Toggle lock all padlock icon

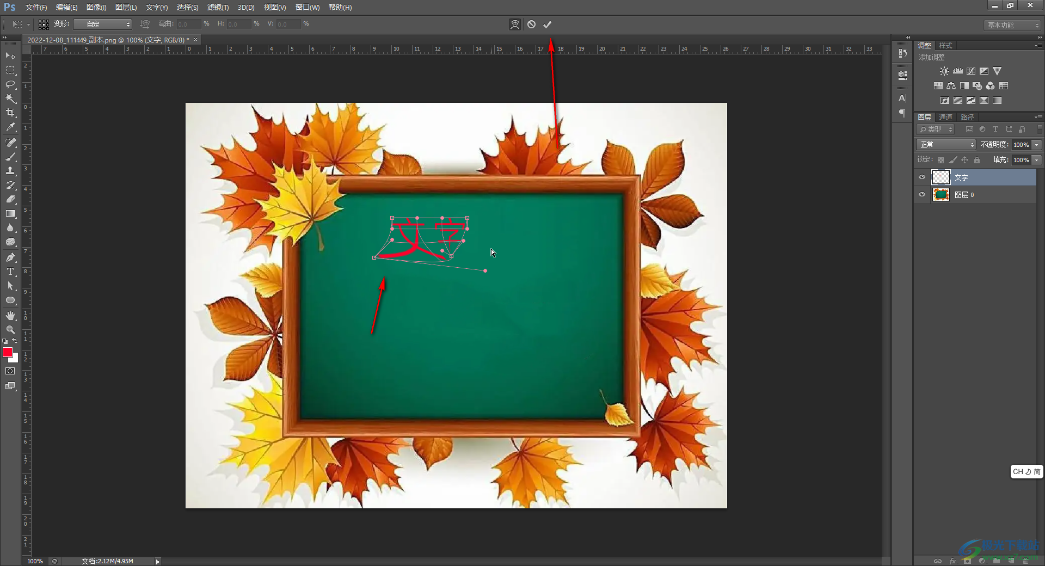click(x=977, y=160)
